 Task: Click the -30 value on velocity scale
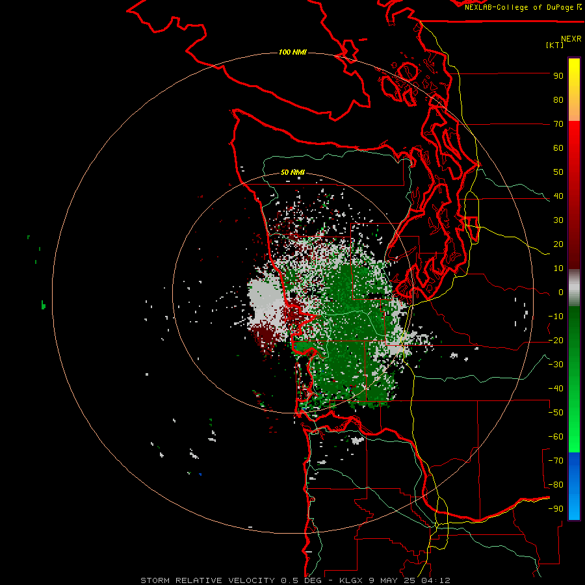point(556,365)
